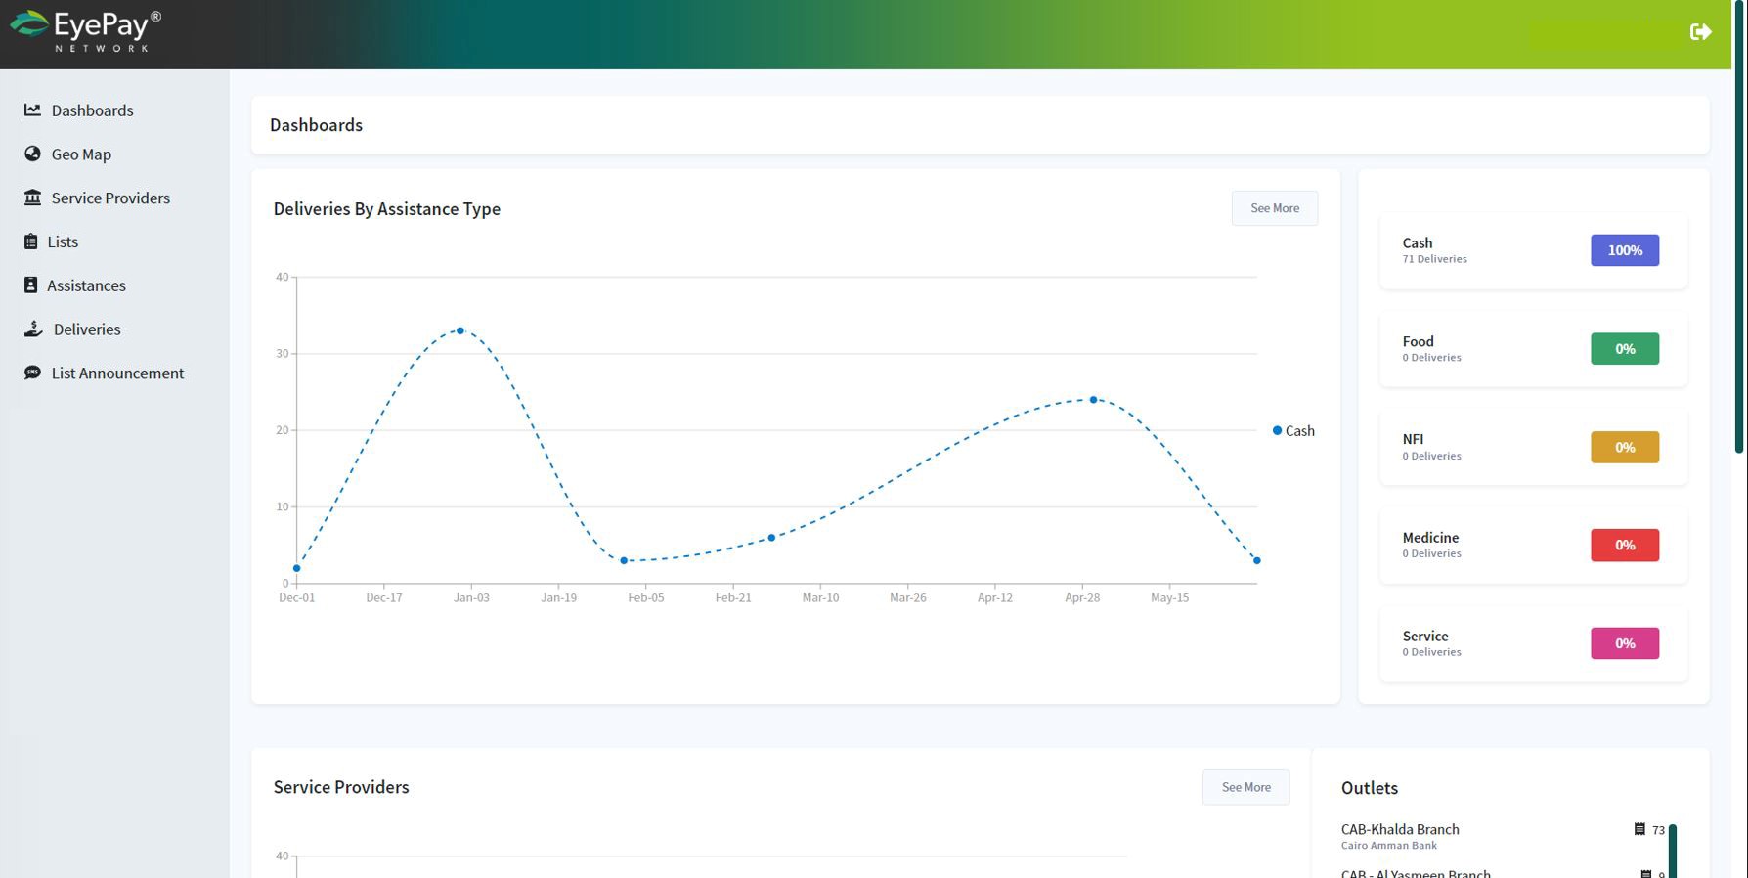Click the Cairo Amman Bank subtitle
This screenshot has width=1748, height=878.
click(1388, 846)
